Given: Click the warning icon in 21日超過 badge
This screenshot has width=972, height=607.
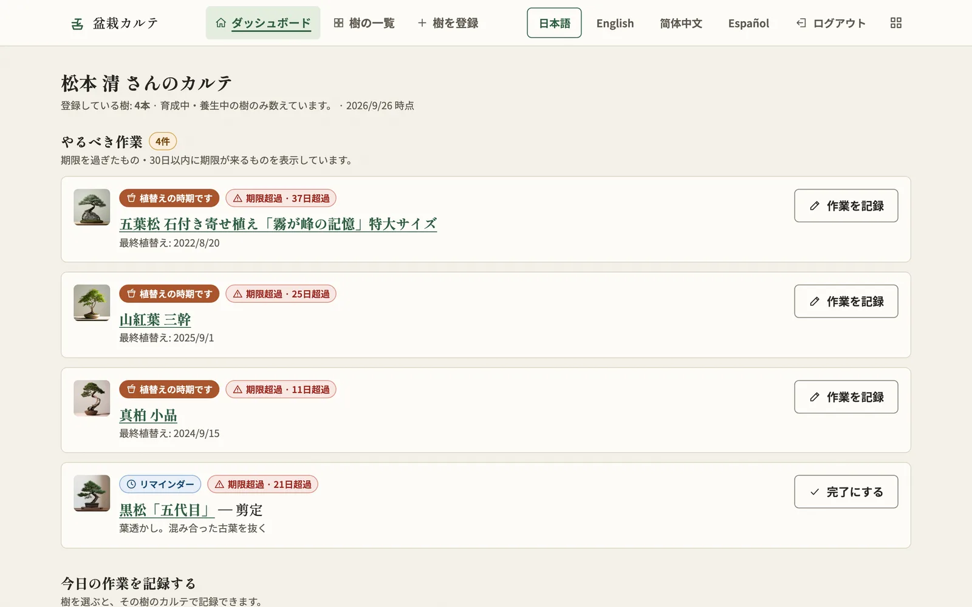Looking at the screenshot, I should [x=219, y=484].
